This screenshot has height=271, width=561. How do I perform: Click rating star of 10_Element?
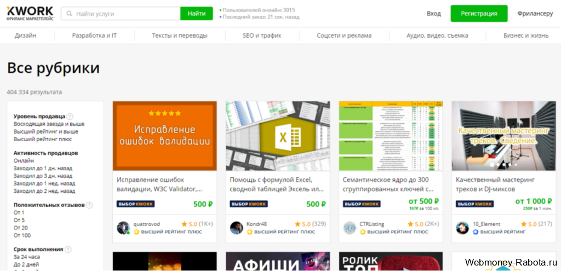pyautogui.click(x=524, y=224)
